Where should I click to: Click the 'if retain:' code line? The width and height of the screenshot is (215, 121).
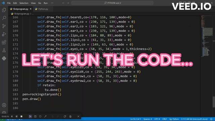click(46, 85)
